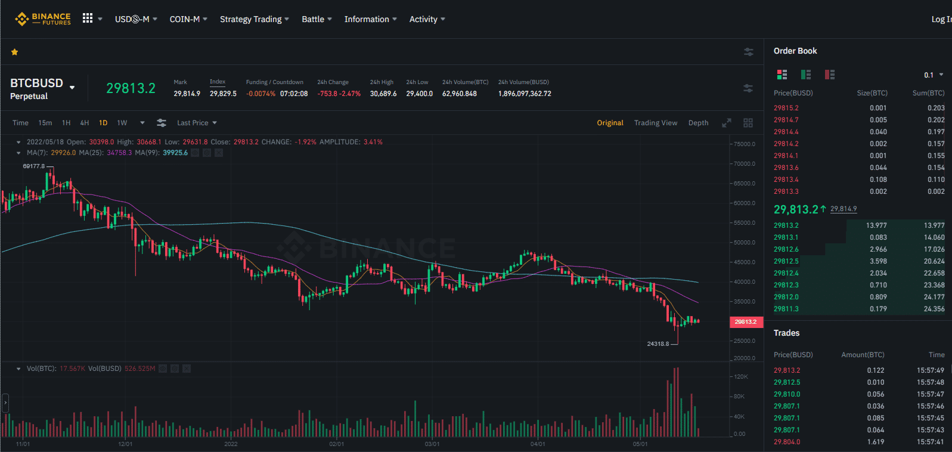Click the Funding rate -0.0074% value
Viewport: 952px width, 452px height.
[261, 94]
